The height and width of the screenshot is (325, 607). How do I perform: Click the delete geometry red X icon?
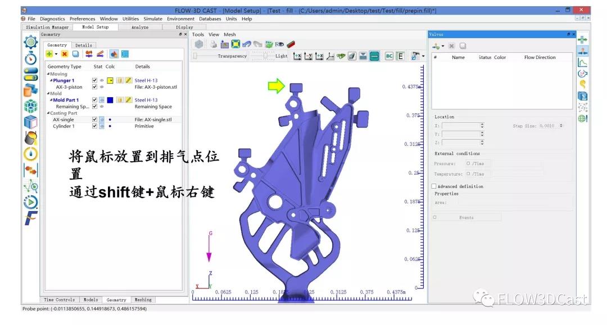[65, 54]
